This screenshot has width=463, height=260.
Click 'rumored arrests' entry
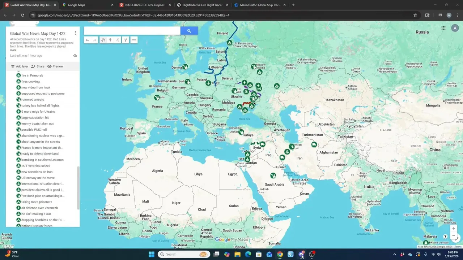click(x=33, y=100)
